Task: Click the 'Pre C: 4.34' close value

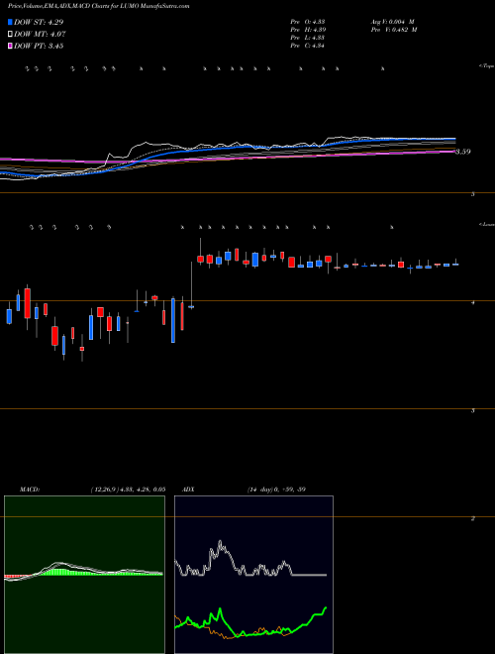Action: click(308, 46)
